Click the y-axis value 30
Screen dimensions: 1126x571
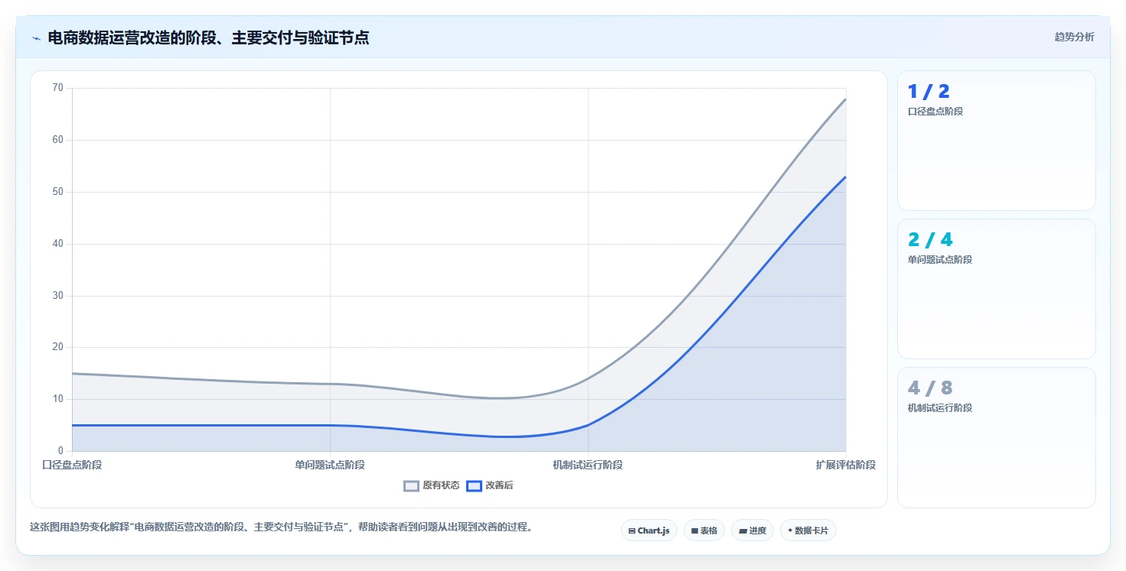point(58,296)
